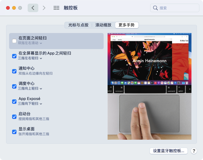Expand 三指向上轻扫 dropdown for 调度中心
Screen dimensions: 203x160
click(30, 88)
